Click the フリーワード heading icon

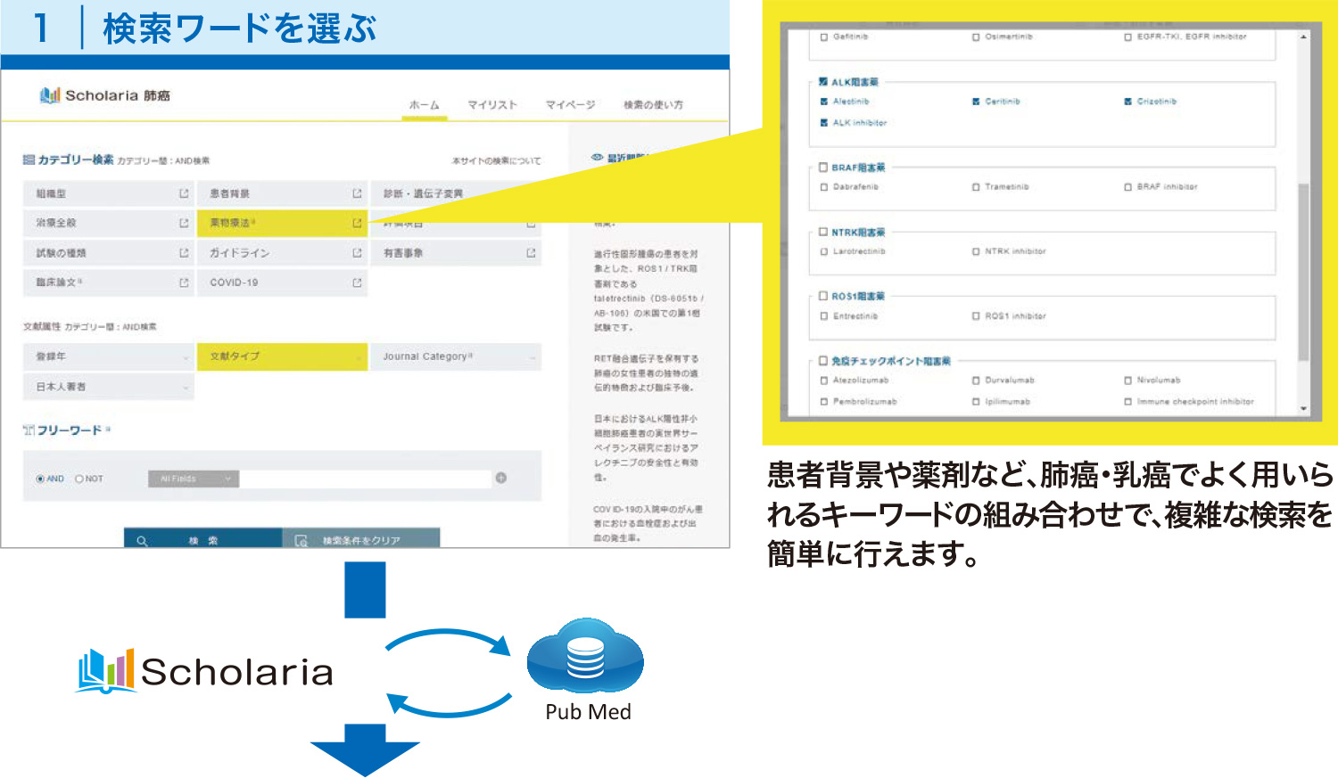[x=29, y=430]
